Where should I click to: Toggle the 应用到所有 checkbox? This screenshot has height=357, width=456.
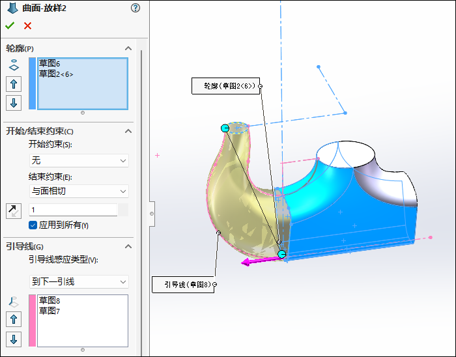tap(33, 225)
